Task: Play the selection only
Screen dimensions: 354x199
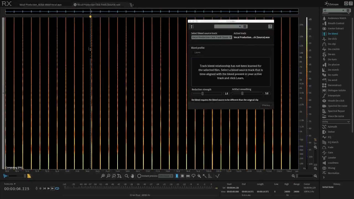Action: (x=53, y=188)
